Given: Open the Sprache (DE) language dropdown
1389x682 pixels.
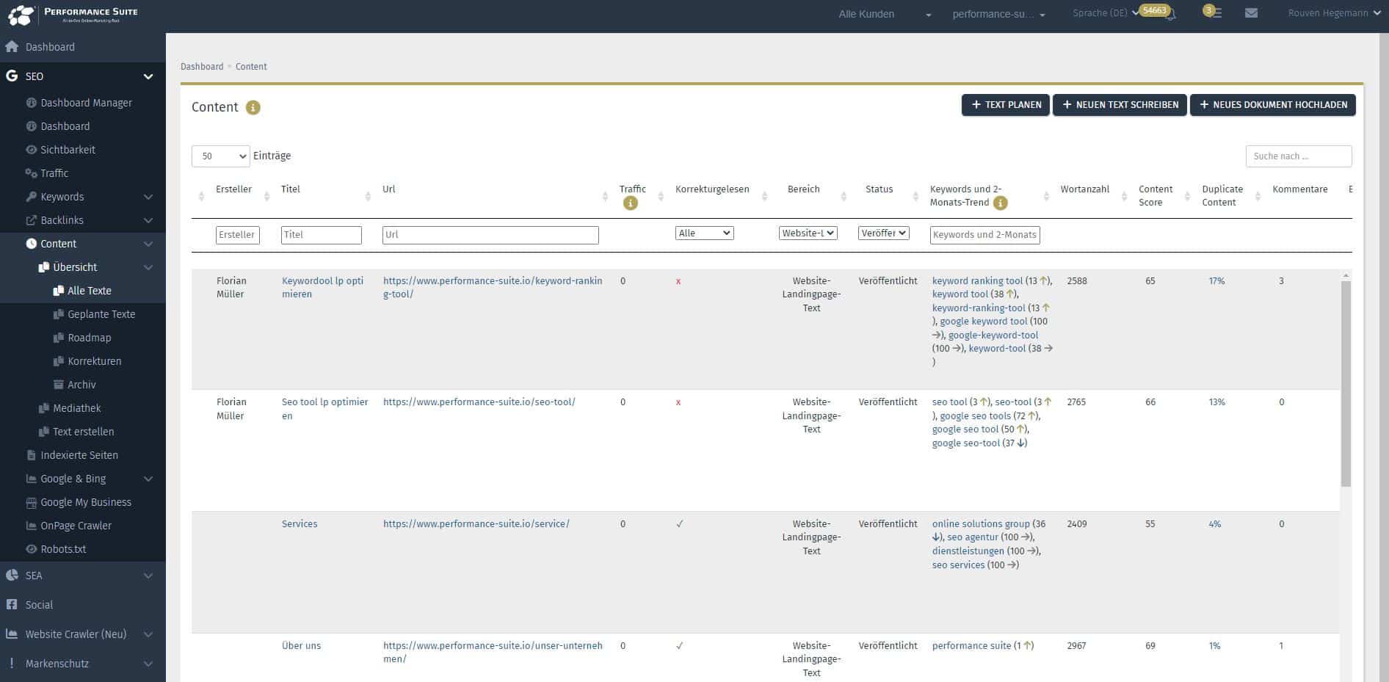Looking at the screenshot, I should pyautogui.click(x=1106, y=13).
